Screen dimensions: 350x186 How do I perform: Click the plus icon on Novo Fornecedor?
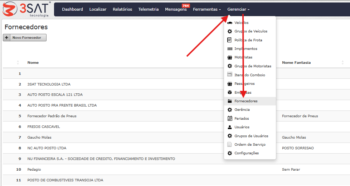click(6, 37)
